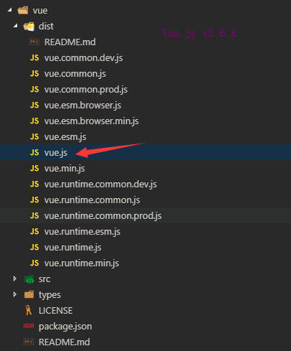Click JS icon of vue.runtime.js
This screenshot has width=291, height=351.
[x=34, y=247]
